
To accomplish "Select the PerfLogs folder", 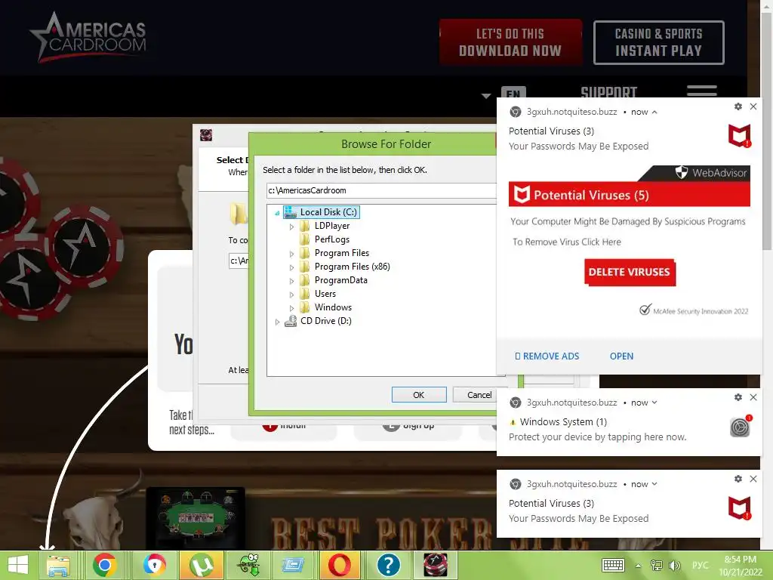I will (332, 239).
